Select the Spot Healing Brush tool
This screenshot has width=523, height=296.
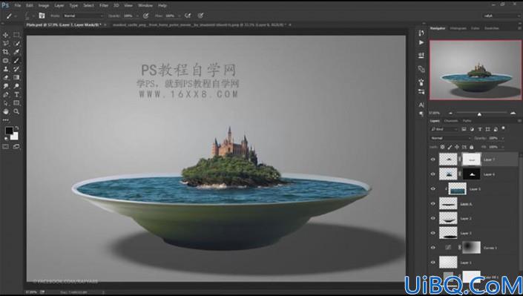coord(6,60)
